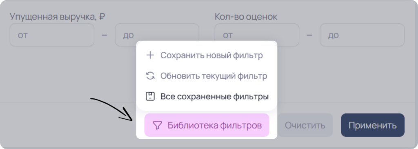Viewport: 418px width, 149px height.
Task: Select Сохранить новый фильтр menu entry
Action: coord(207,56)
